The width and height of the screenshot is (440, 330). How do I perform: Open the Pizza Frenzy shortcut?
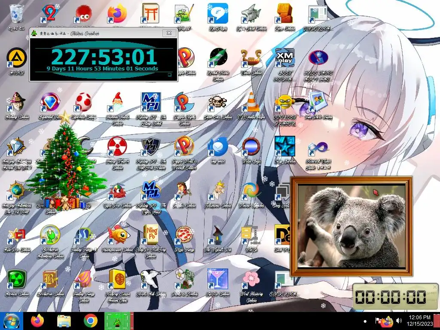click(x=184, y=235)
